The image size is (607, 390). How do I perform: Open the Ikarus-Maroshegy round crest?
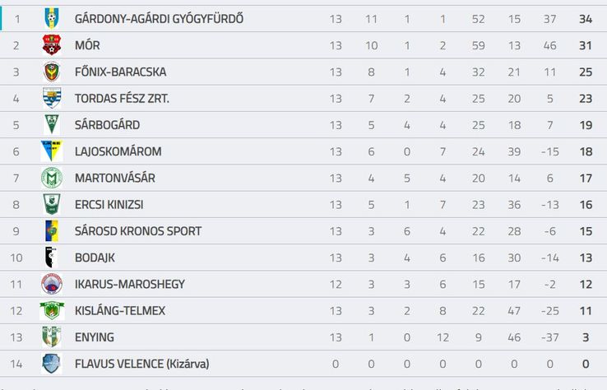pos(52,284)
